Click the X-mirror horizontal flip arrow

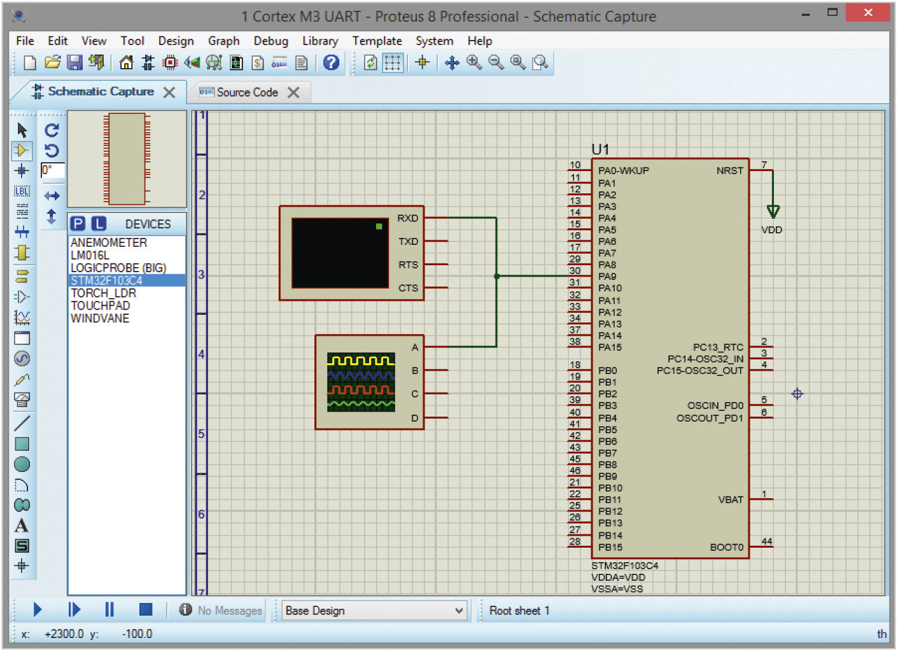[52, 196]
